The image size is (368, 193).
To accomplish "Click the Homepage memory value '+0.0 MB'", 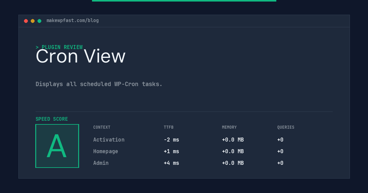I will click(x=233, y=151).
